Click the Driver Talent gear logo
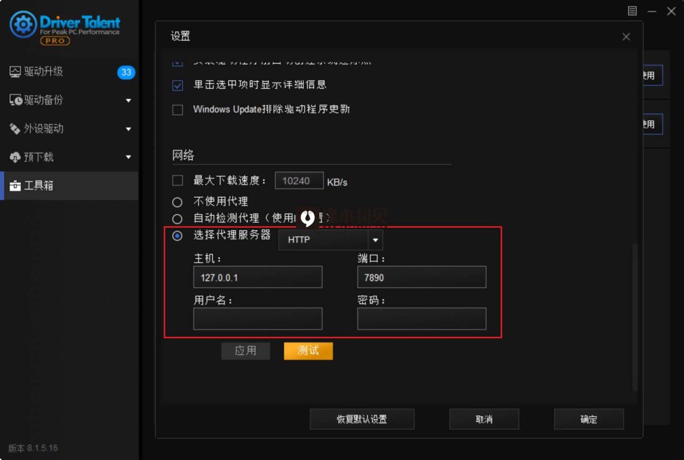The image size is (684, 460). click(23, 24)
